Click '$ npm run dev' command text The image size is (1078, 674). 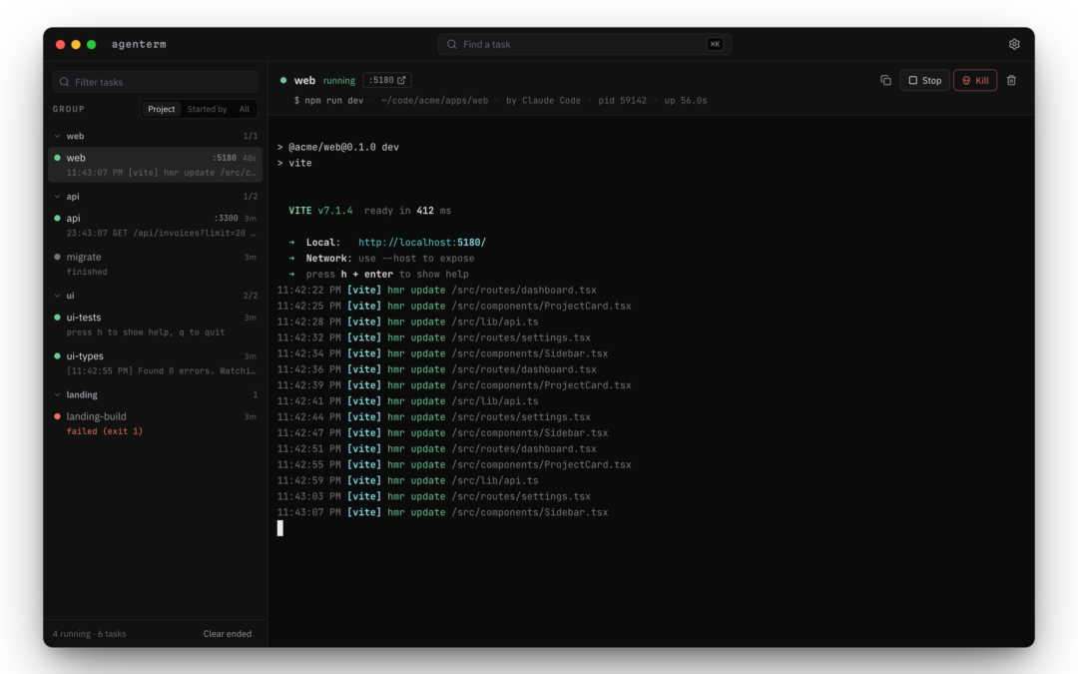pyautogui.click(x=328, y=101)
